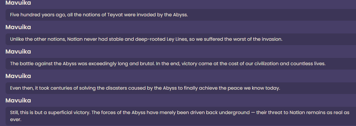This screenshot has height=126, width=356.
Task: Select the dialogue line about Natlan's Ley Lines
Action: tap(146, 39)
